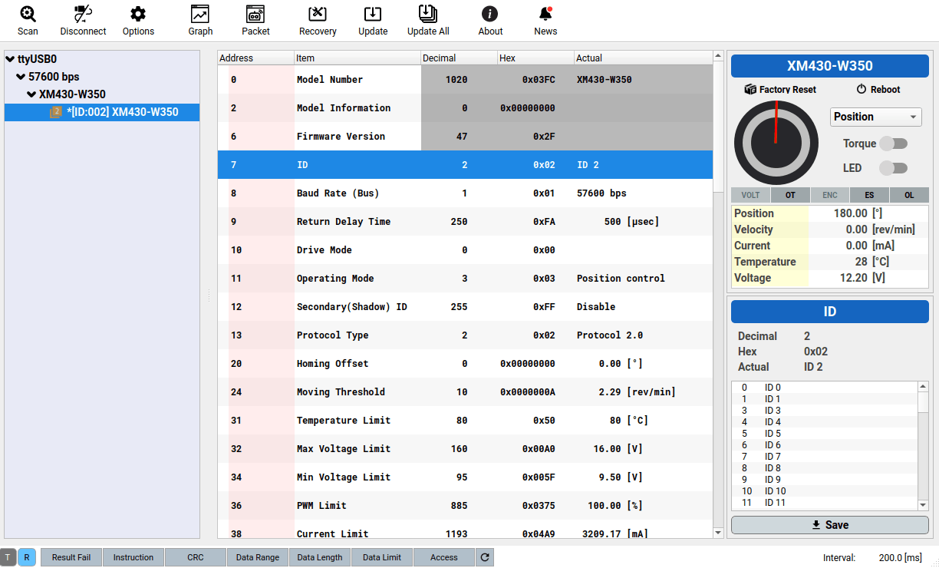Click the XM430-W350 header button

(830, 66)
